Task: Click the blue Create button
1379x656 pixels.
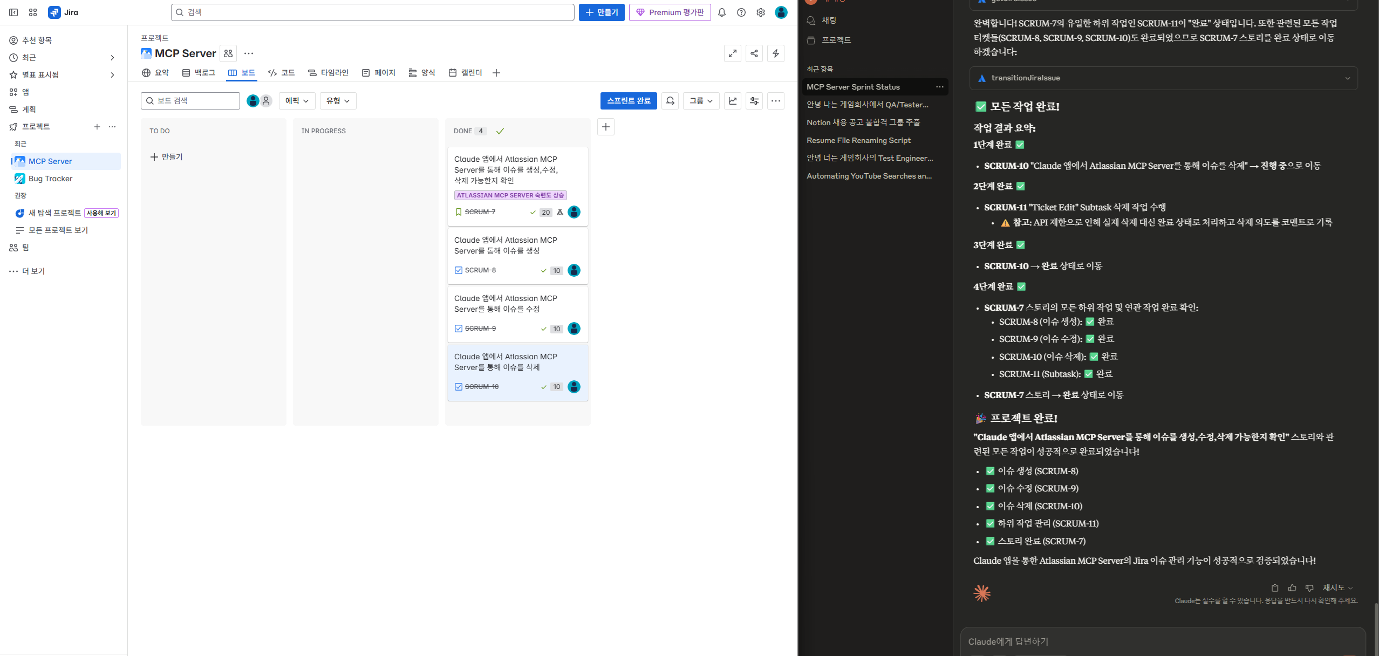Action: click(602, 12)
